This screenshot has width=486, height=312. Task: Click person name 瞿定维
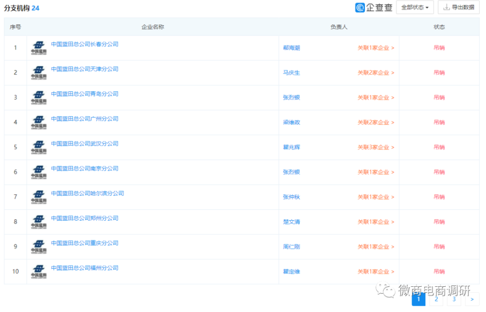click(x=291, y=272)
